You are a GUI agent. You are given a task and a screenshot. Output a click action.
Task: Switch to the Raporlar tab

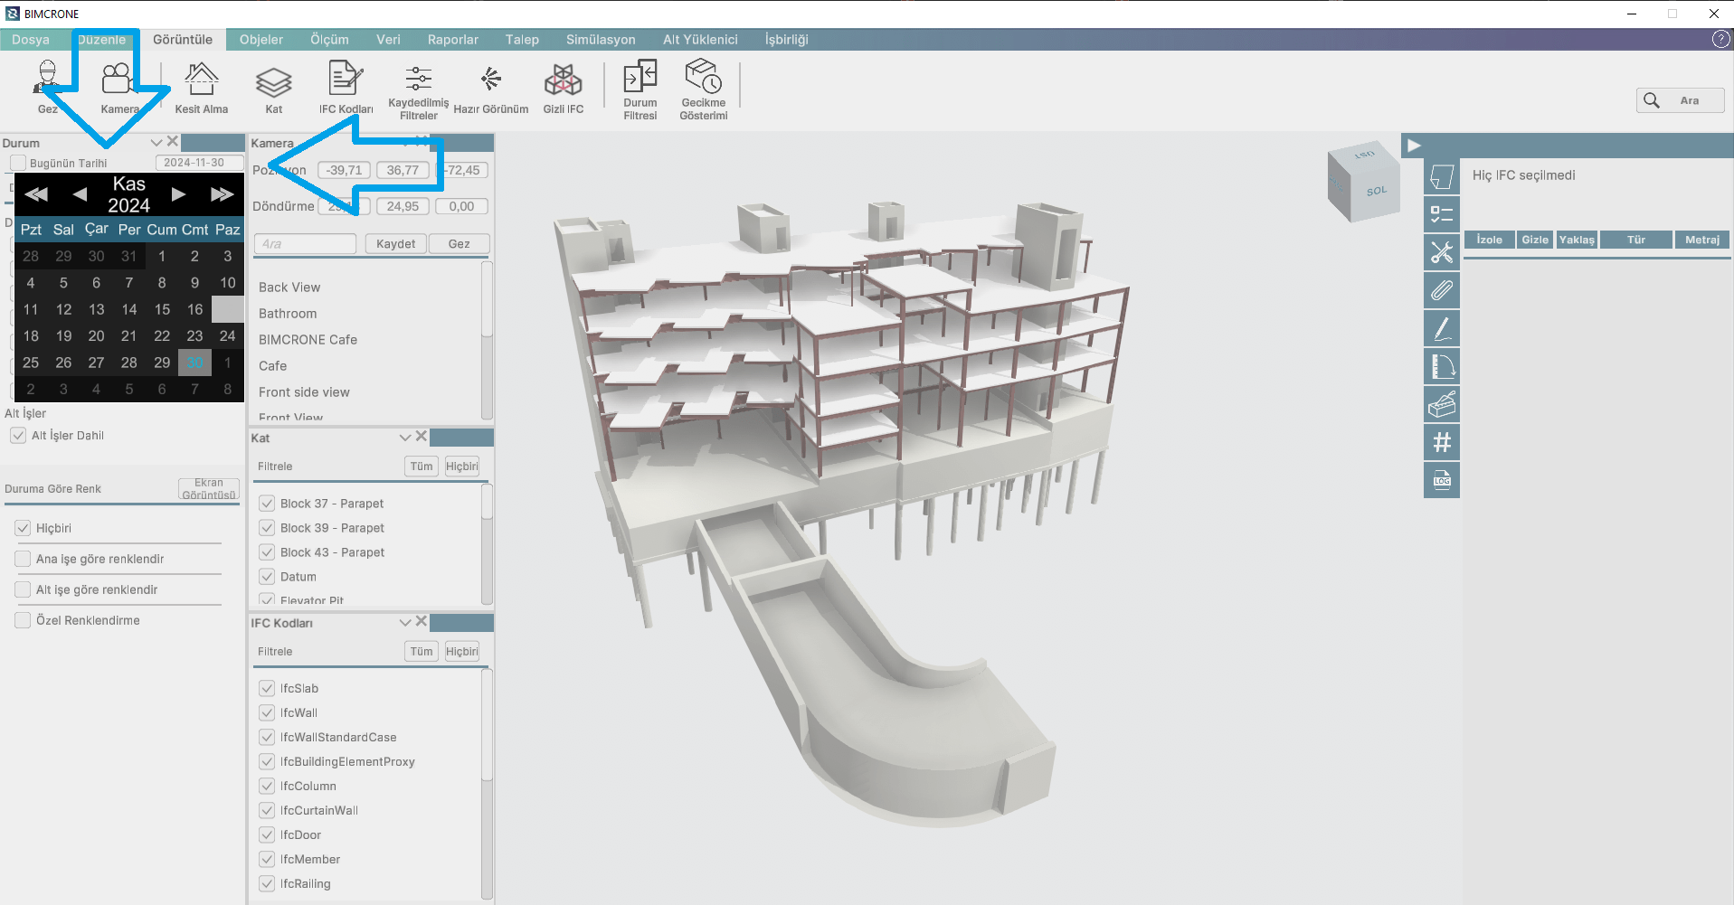(452, 40)
